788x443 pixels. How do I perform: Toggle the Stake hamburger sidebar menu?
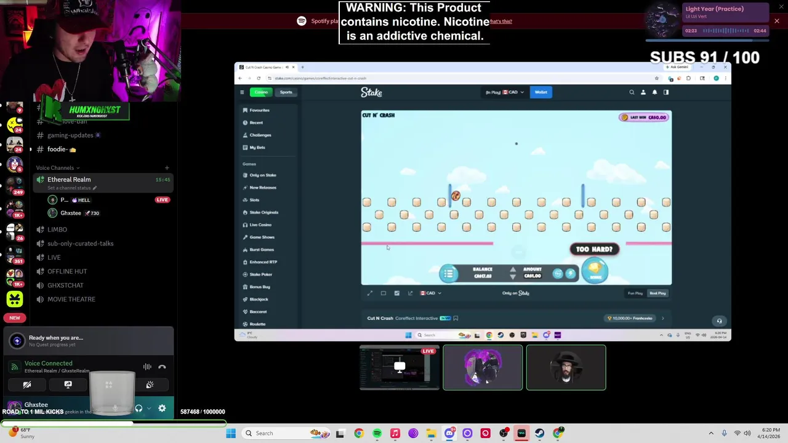click(242, 92)
